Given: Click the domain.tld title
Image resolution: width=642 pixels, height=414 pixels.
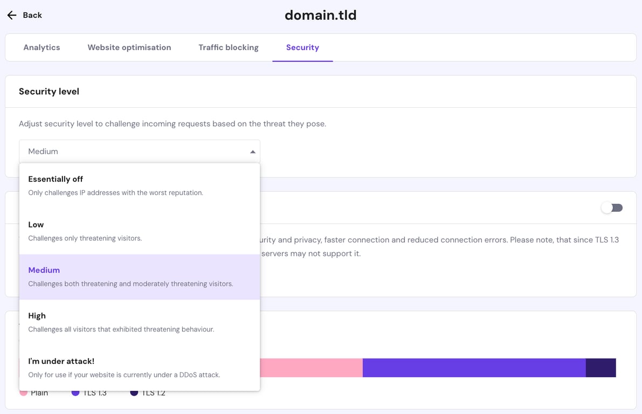Looking at the screenshot, I should click(320, 15).
